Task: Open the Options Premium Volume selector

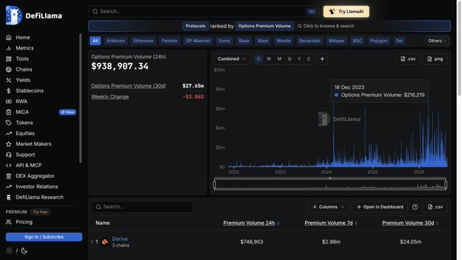Action: 264,26
